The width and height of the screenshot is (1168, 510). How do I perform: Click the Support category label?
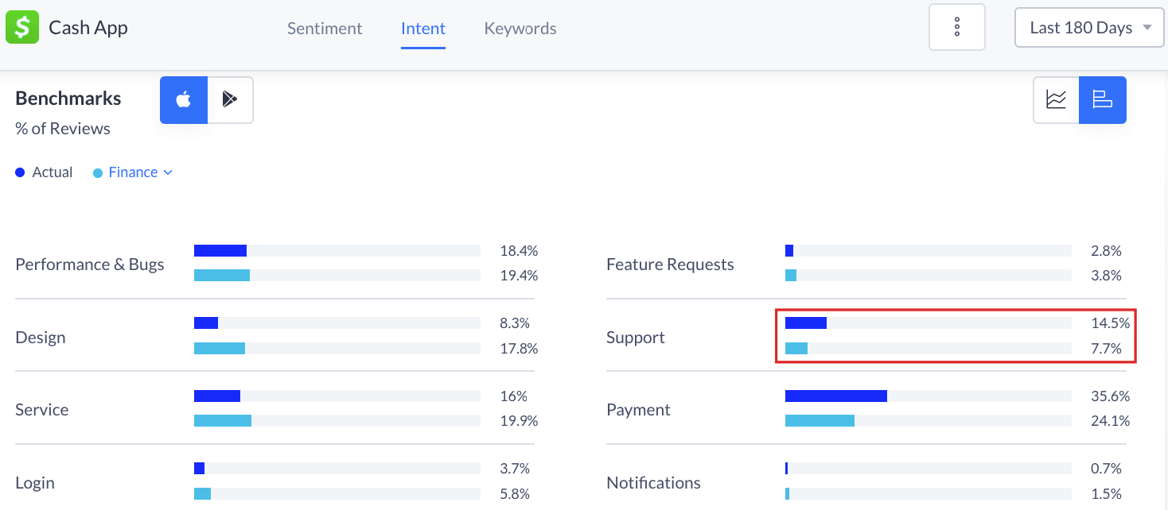coord(636,338)
